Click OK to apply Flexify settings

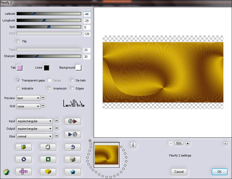click(219, 171)
